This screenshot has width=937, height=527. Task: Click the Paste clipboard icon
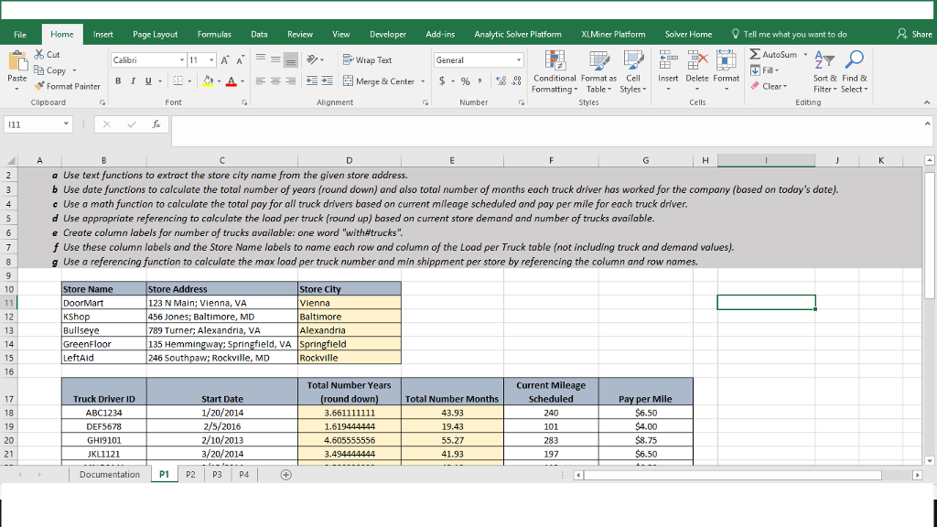(x=16, y=62)
